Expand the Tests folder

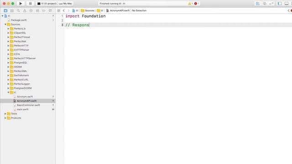(5, 113)
